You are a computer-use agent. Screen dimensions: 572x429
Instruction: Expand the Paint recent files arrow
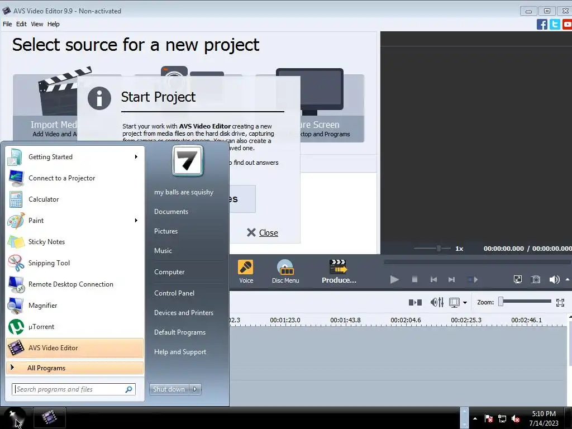[136, 220]
